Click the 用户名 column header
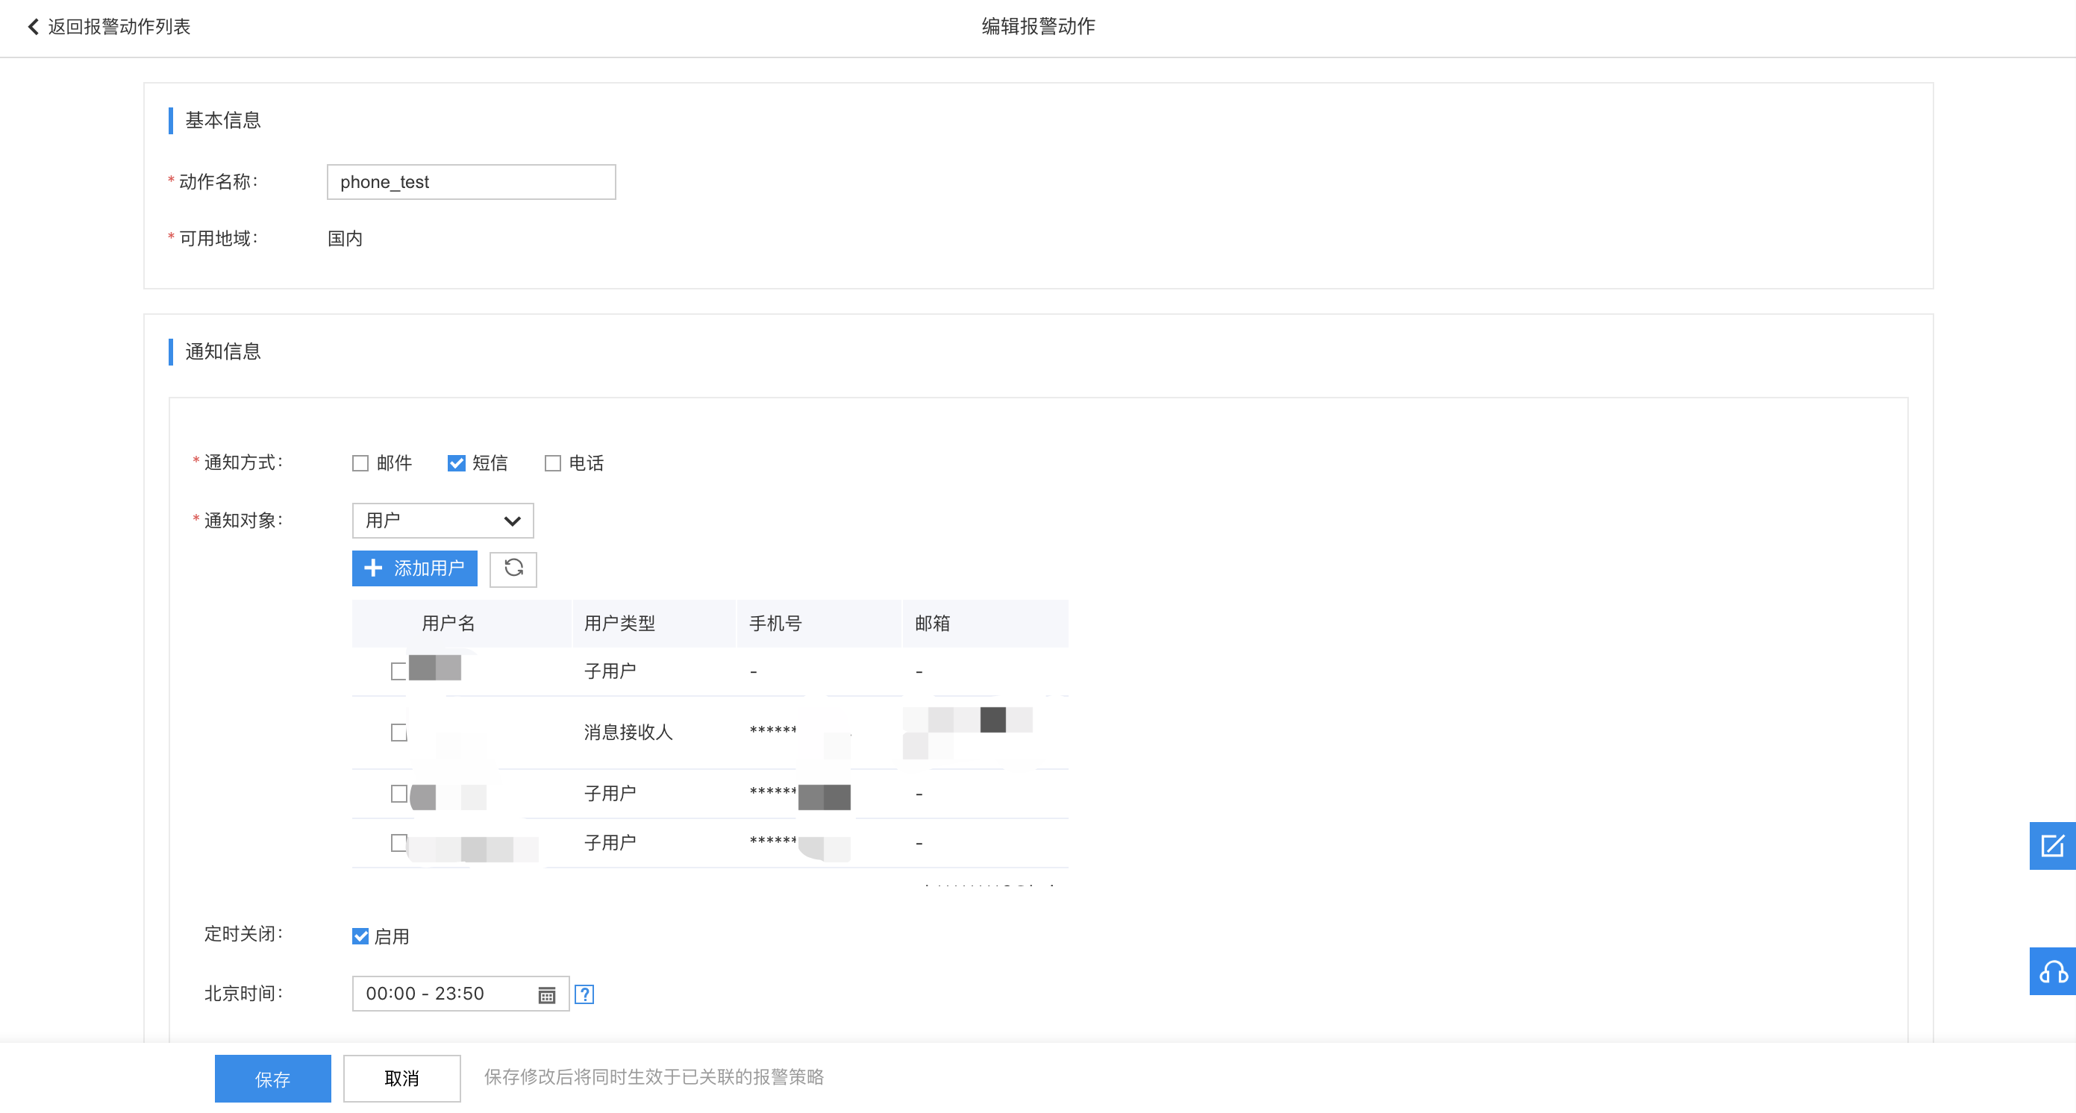The height and width of the screenshot is (1113, 2076). point(448,624)
